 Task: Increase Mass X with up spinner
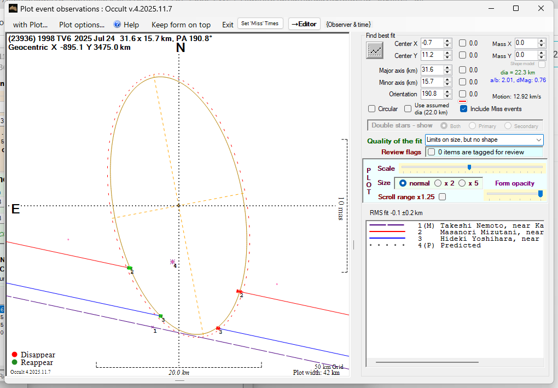[542, 41]
